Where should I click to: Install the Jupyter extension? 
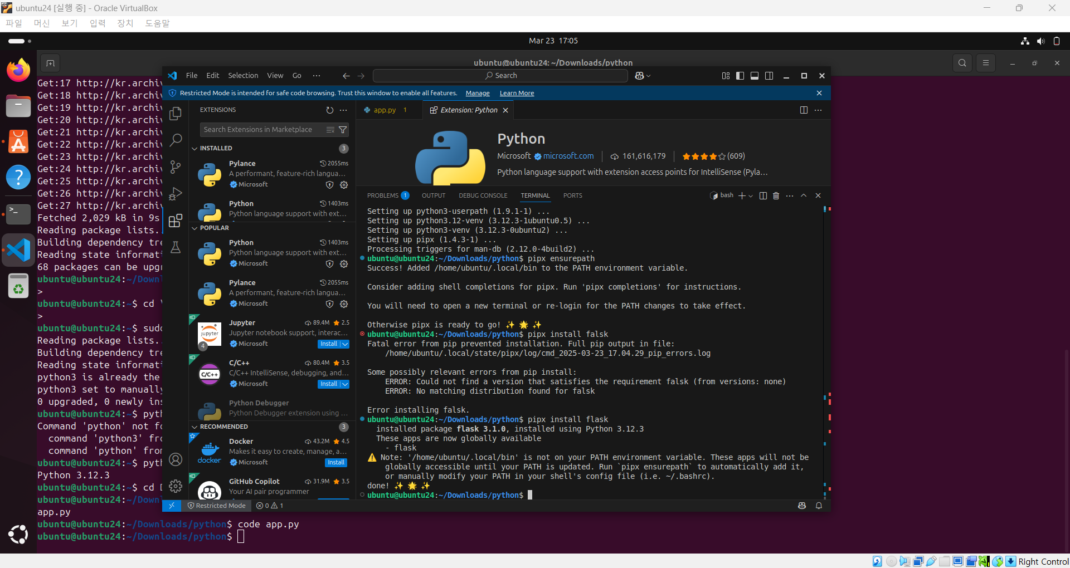[329, 344]
